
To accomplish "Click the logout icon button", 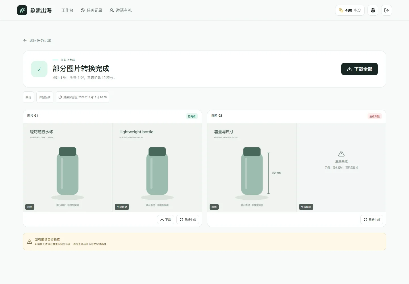I will click(387, 10).
